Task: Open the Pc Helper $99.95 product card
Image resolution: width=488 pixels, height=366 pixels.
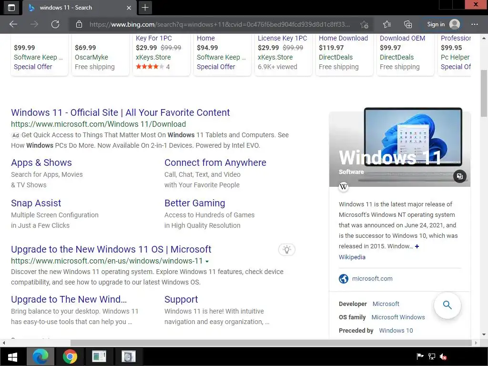Action: pos(454,55)
